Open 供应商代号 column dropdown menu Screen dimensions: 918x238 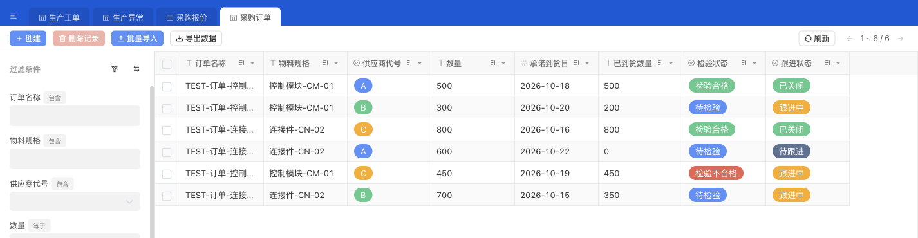pos(420,63)
